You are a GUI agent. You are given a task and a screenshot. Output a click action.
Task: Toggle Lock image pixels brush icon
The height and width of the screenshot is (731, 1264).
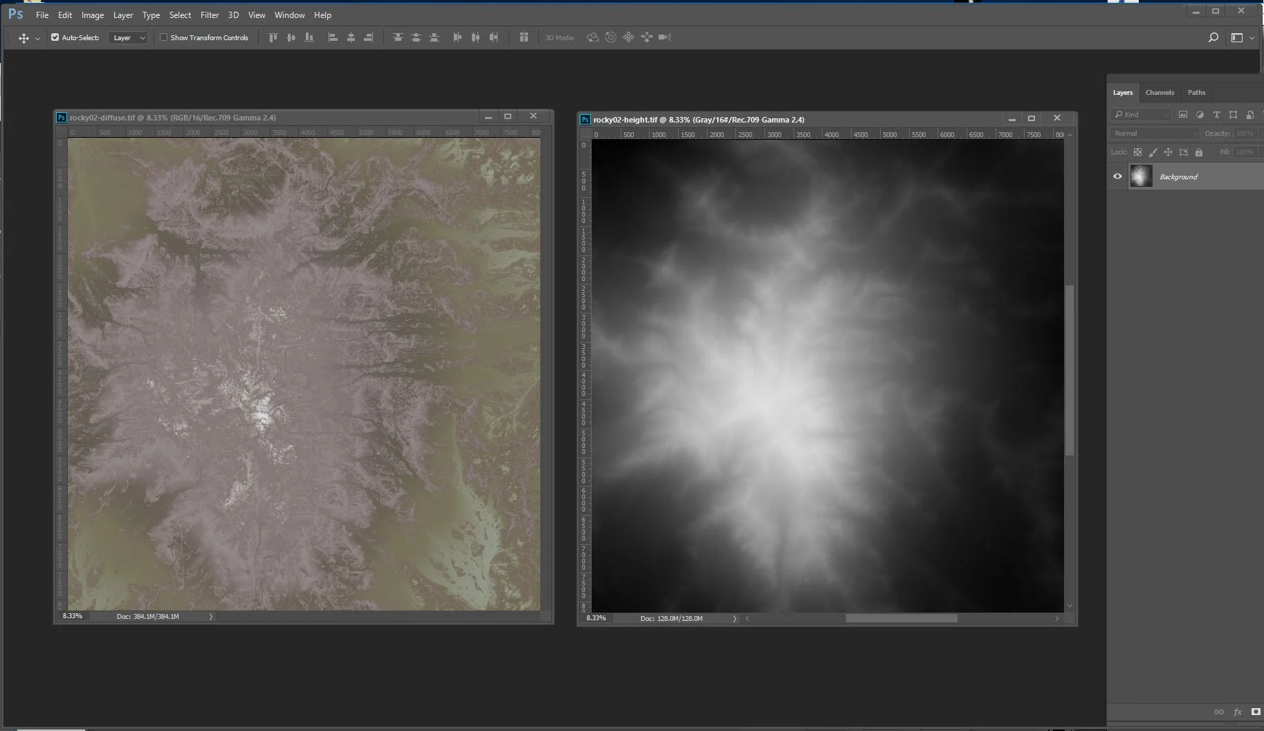pos(1153,152)
